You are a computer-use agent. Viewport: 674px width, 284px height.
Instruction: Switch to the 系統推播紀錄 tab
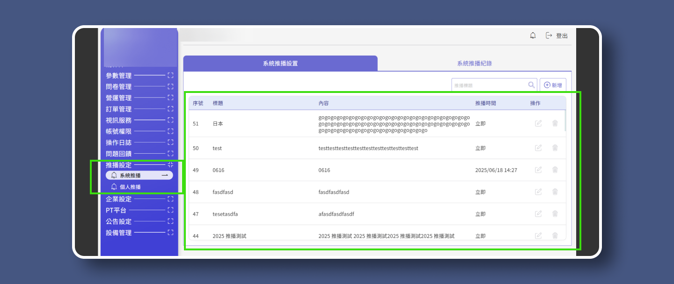[474, 64]
